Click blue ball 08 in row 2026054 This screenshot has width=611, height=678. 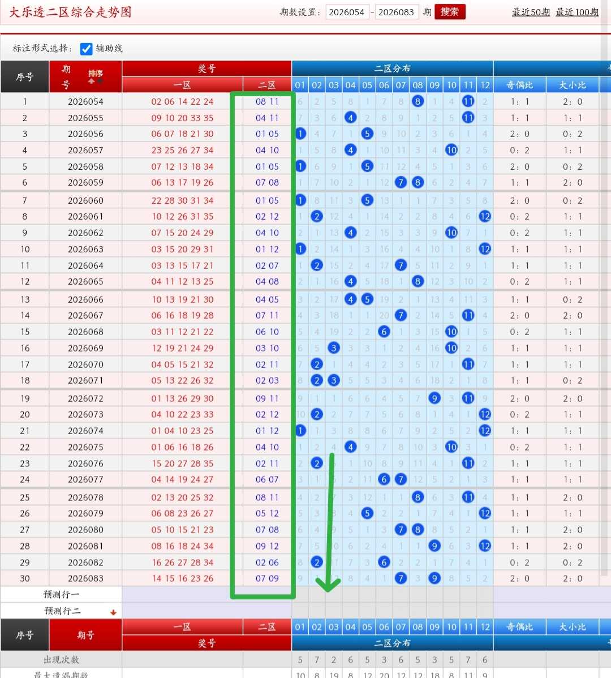click(x=418, y=101)
